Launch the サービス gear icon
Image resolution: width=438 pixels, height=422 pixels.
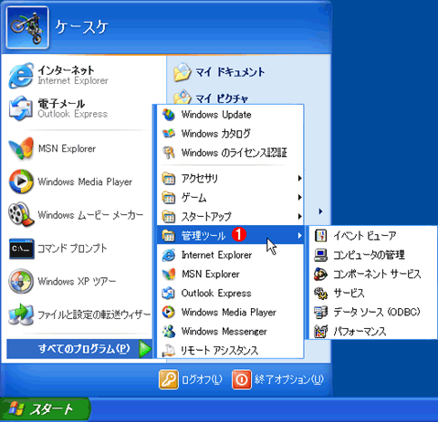pos(320,293)
